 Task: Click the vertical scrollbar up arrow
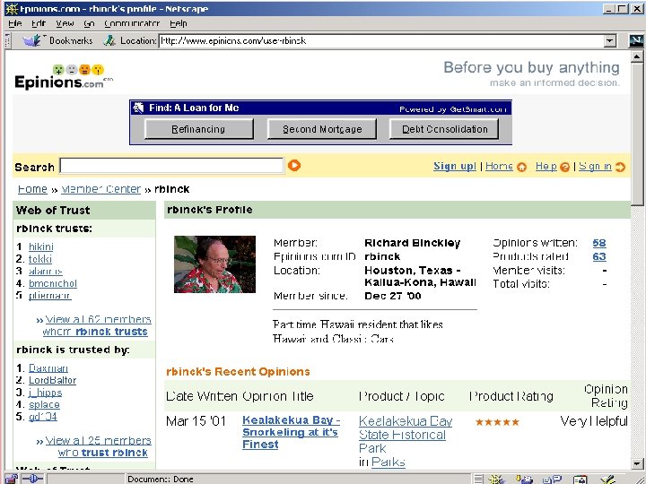click(637, 56)
